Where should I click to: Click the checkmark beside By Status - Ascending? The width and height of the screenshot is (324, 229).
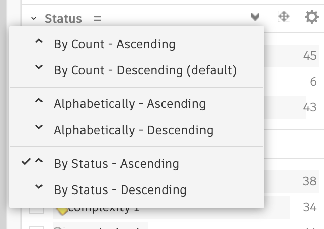(26, 163)
